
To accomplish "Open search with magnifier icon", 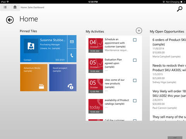I will (179, 9).
